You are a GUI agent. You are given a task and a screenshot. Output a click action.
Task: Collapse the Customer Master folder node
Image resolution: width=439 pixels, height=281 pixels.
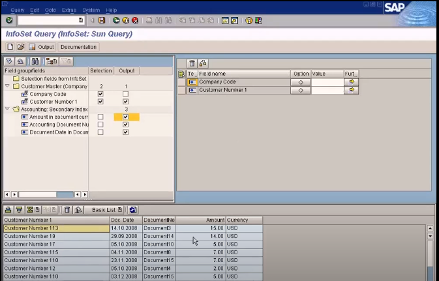[x=8, y=86]
